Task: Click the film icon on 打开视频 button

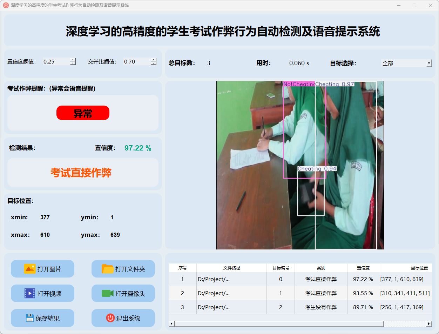Action: coord(30,293)
